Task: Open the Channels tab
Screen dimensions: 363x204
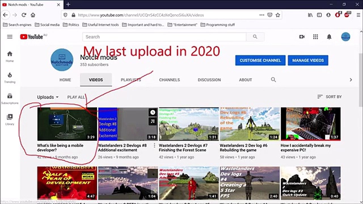Action: point(170,80)
